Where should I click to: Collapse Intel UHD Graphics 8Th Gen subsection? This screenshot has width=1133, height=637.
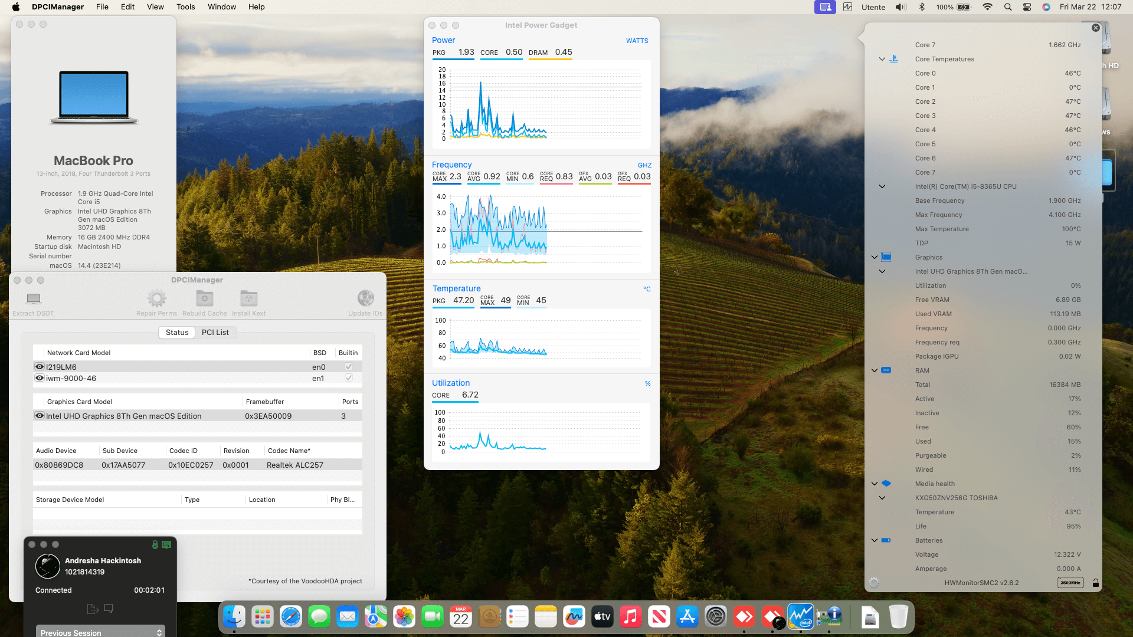(882, 271)
